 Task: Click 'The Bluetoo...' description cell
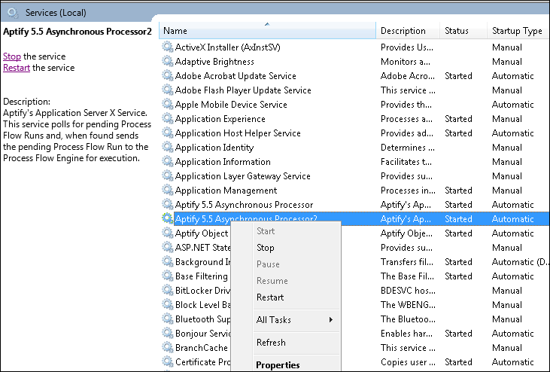click(x=408, y=319)
